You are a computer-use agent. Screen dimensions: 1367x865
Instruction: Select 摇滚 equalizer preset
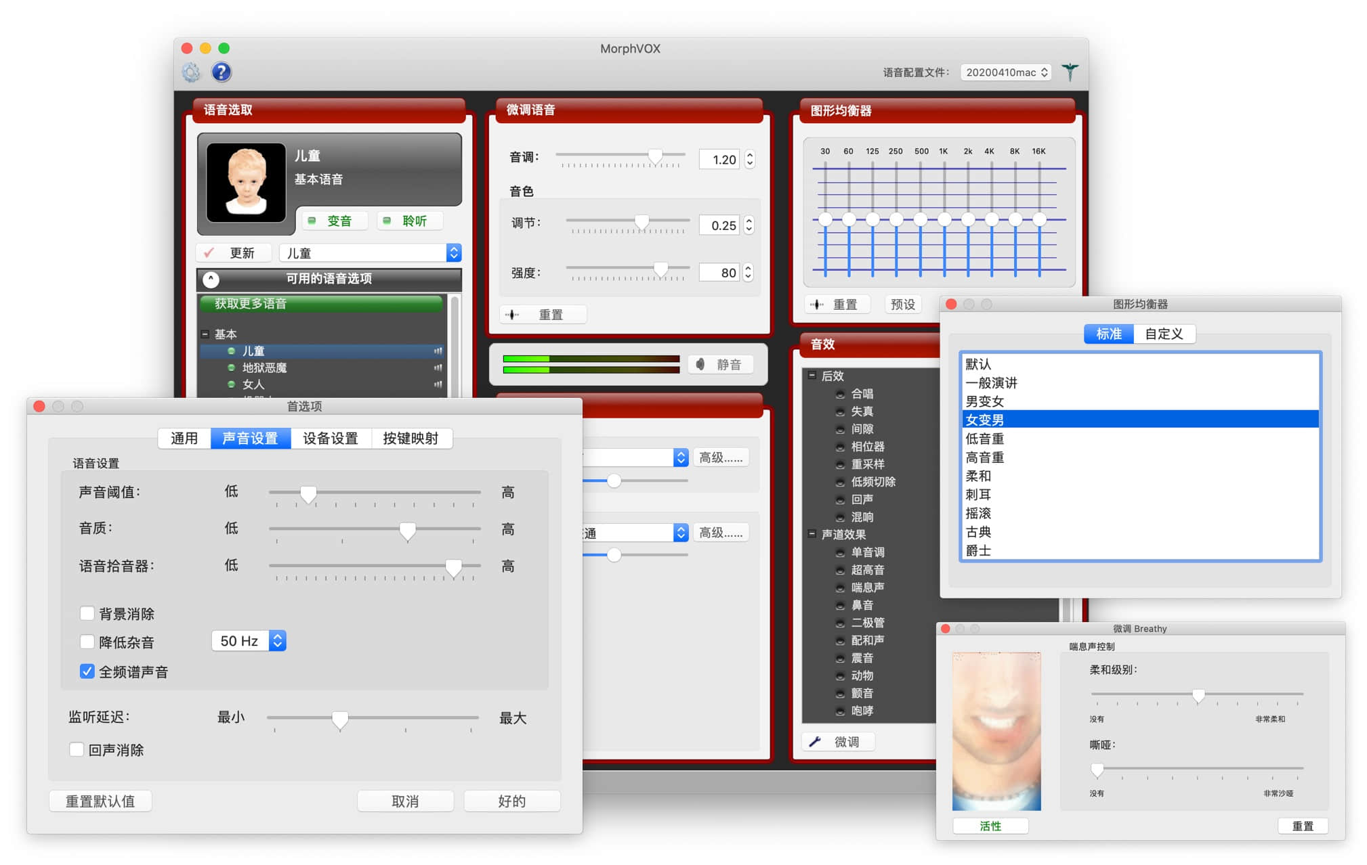[1140, 513]
